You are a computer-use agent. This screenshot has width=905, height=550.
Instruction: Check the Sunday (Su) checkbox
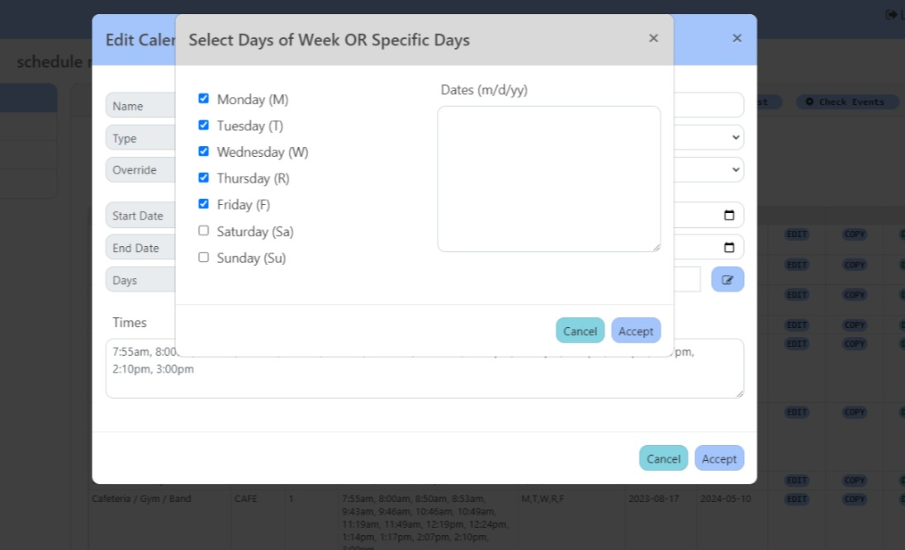point(204,258)
